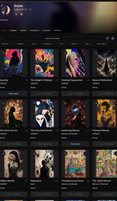The image size is (117, 201).
Task: Open the sort order icon button
Action: [x=107, y=38]
